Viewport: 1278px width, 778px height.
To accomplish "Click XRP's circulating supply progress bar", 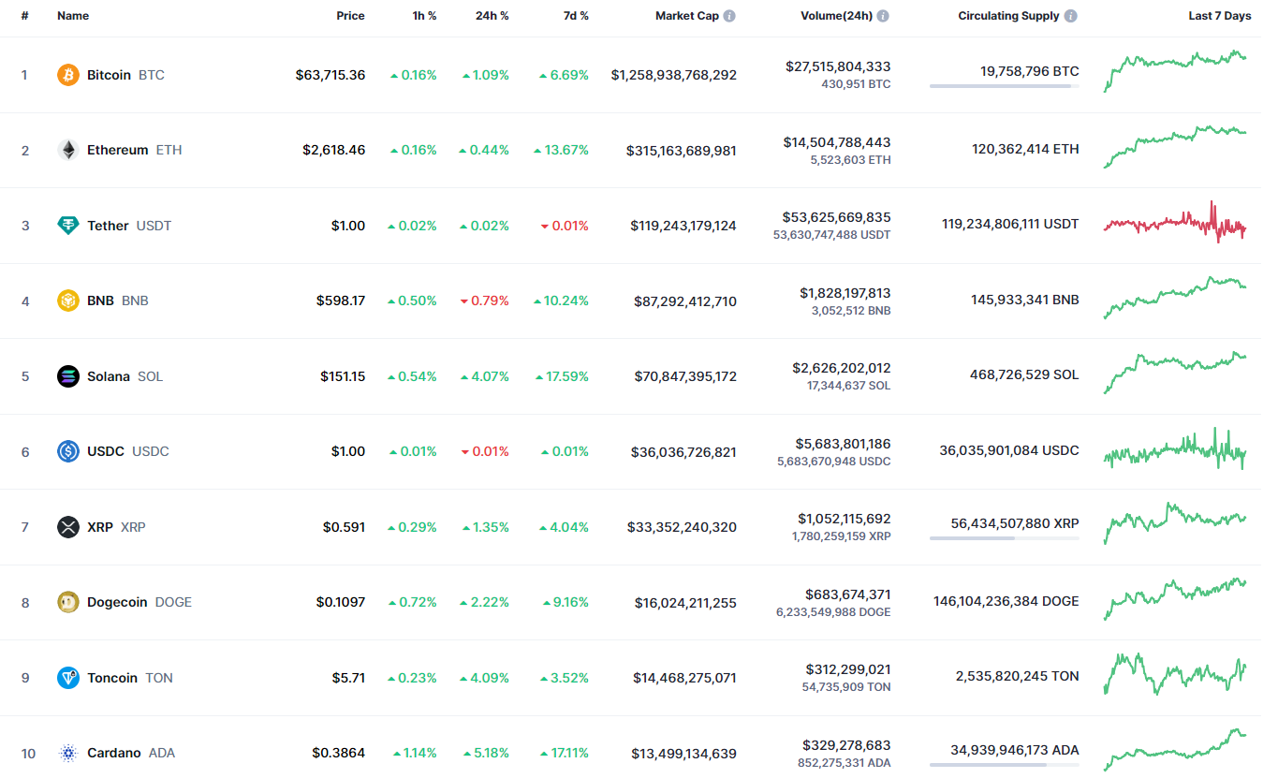I will pos(1005,538).
